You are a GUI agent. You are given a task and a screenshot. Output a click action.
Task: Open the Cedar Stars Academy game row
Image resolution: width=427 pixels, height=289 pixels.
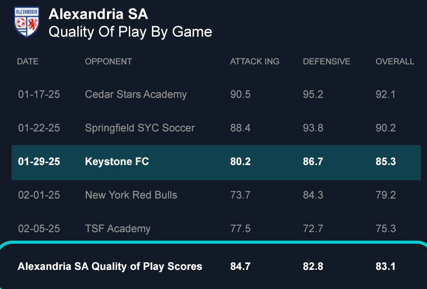pyautogui.click(x=136, y=95)
